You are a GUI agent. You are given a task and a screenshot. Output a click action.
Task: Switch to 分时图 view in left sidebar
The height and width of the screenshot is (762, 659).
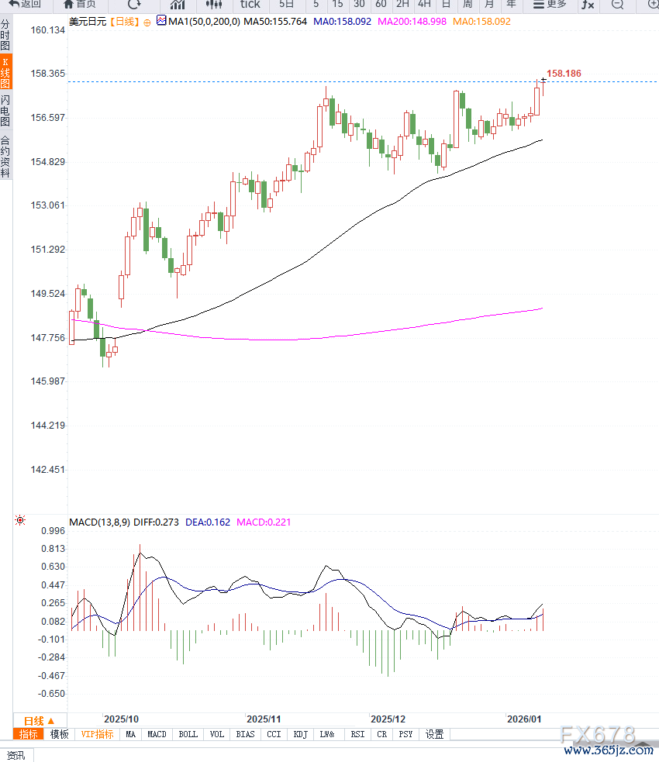tap(5, 35)
